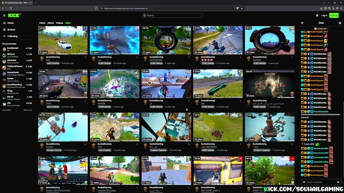Play the RED ZONE JOKE clip thumbnail

click(x=218, y=171)
